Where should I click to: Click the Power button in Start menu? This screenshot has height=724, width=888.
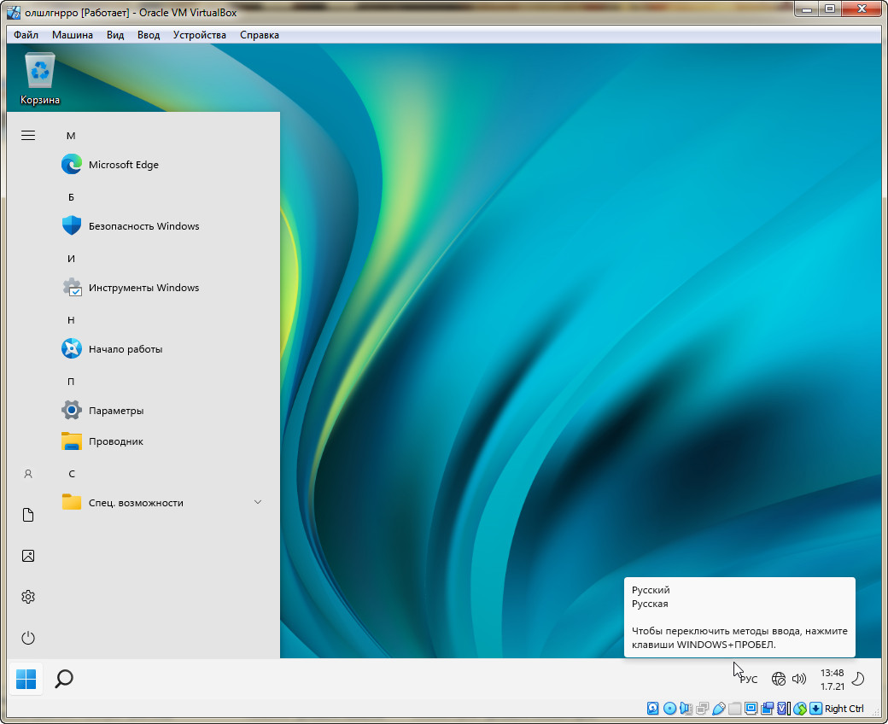click(28, 638)
